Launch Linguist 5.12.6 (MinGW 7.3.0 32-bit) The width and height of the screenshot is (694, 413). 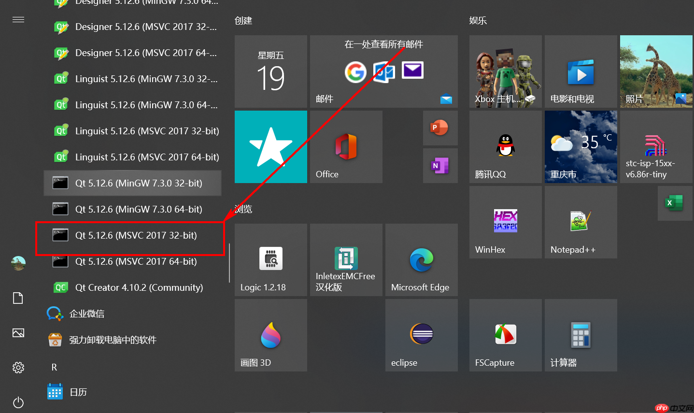tap(133, 79)
